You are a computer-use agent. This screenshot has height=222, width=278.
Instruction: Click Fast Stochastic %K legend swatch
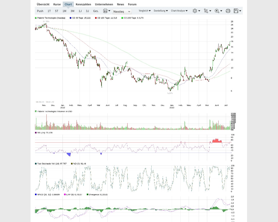point(36,164)
